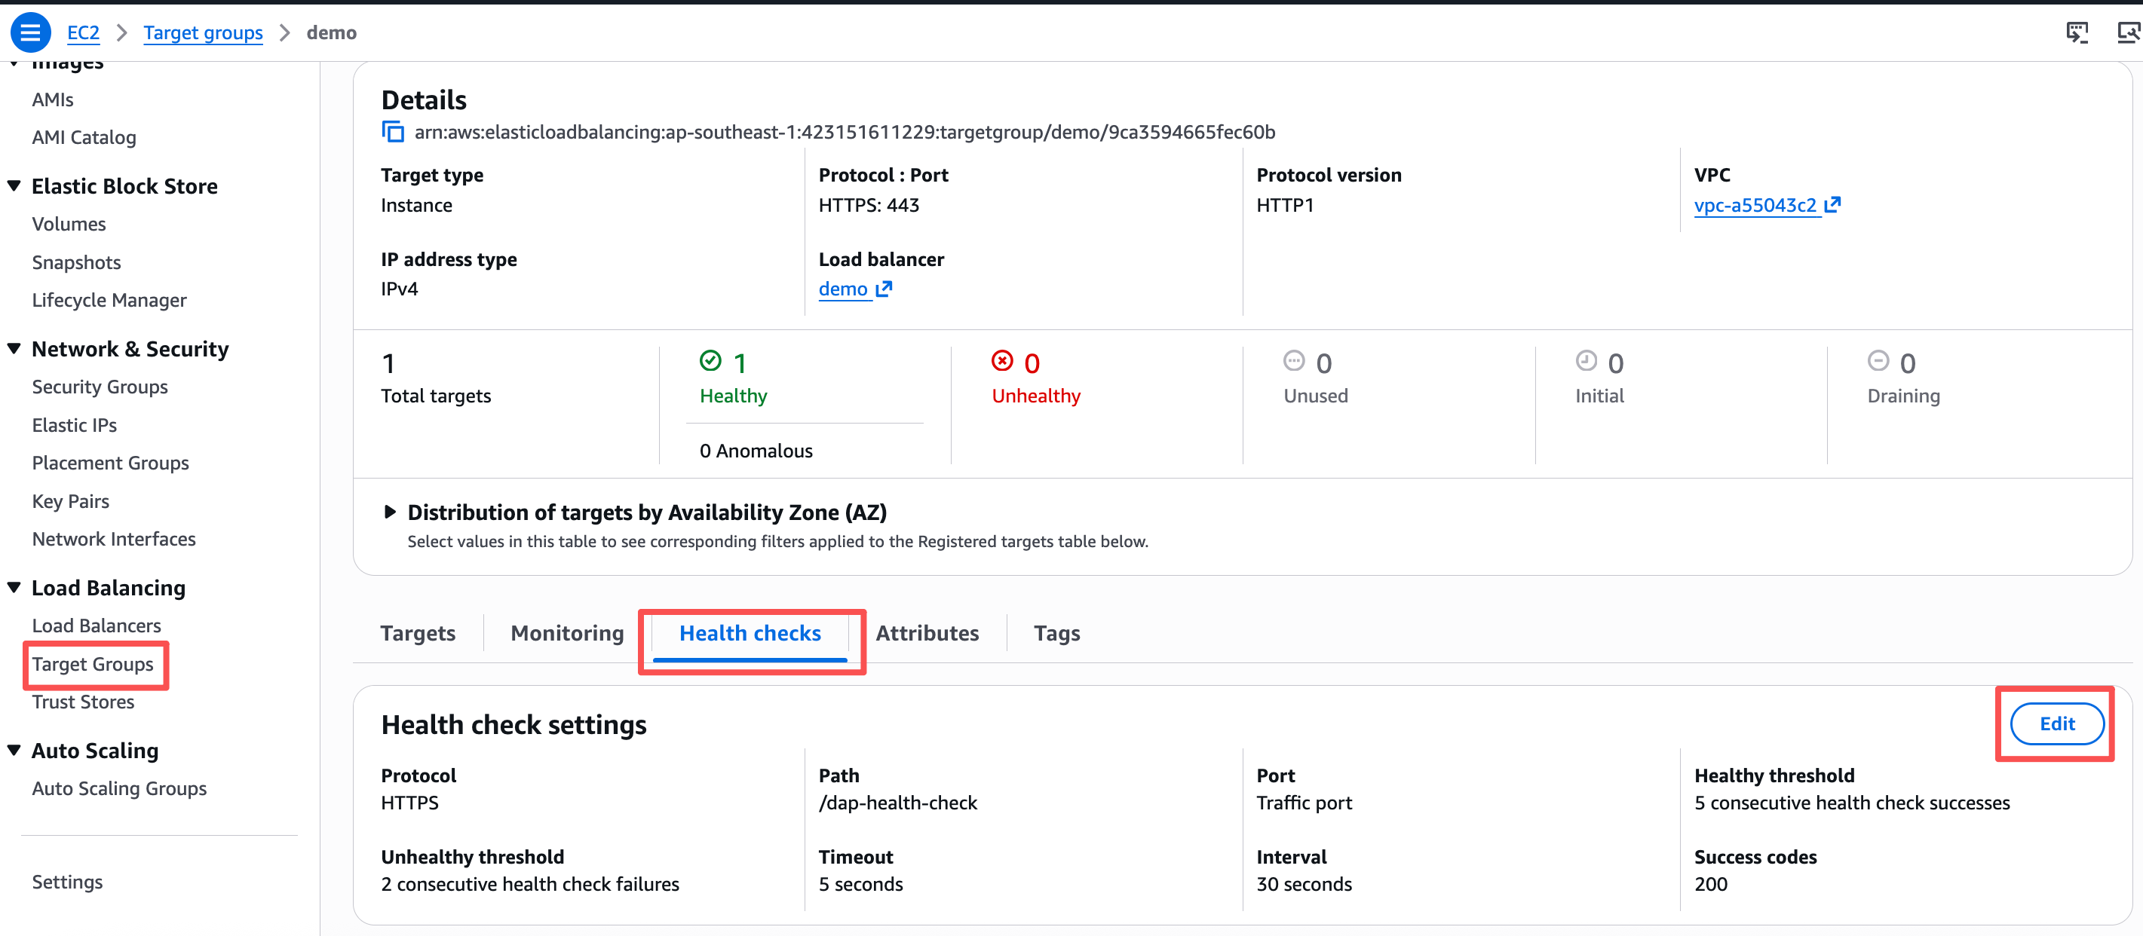
Task: Collapse the Load Balancing section
Action: 14,587
